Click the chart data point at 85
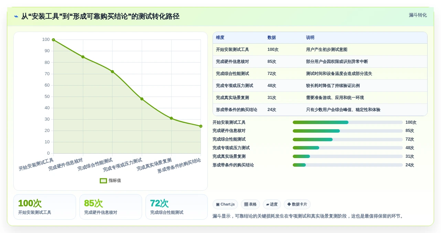441x233 pixels. pyautogui.click(x=83, y=57)
